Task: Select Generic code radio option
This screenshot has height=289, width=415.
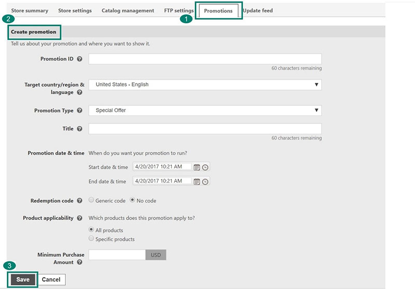Action: click(91, 200)
